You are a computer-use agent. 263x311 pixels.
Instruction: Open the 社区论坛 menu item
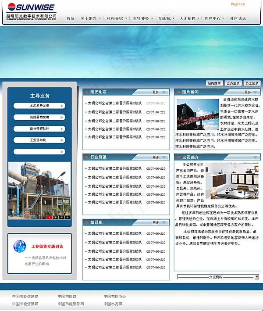pos(238,18)
